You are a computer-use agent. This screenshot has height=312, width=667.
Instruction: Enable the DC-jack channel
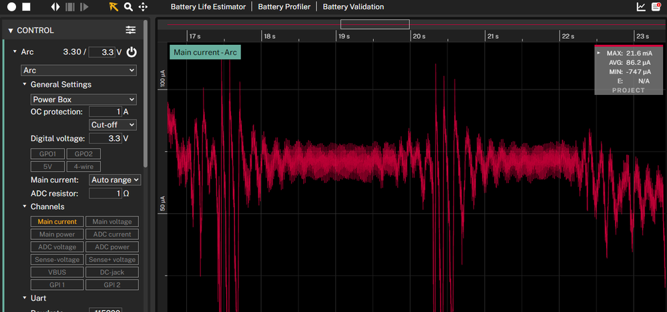tap(112, 272)
